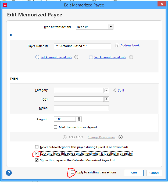
Task: Expand the Tags dropdown list
Action: 106,99
